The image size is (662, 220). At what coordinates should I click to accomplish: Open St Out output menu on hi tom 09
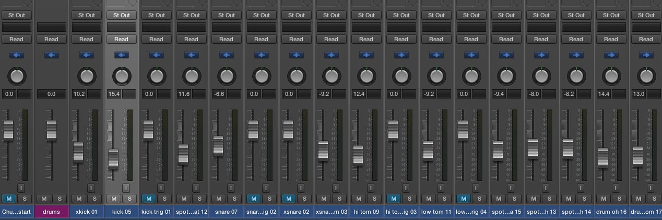click(366, 15)
